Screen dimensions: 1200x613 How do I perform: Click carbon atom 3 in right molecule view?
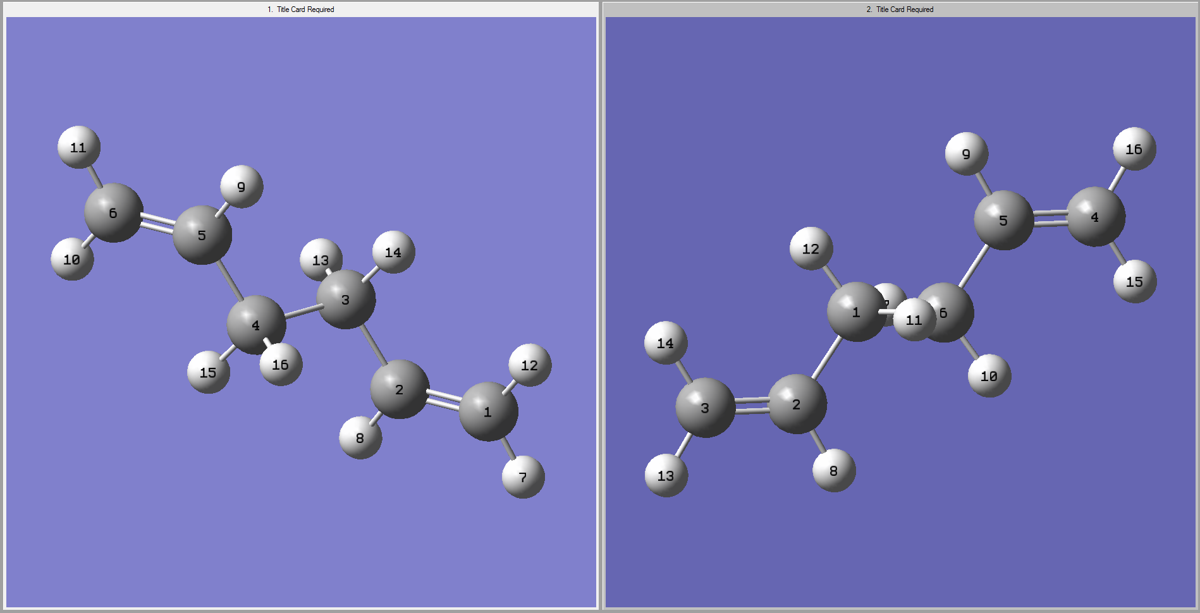click(x=705, y=408)
